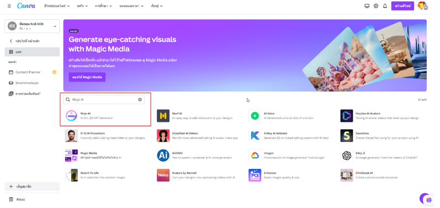Expand the fifth Canva top-nav menu

[157, 6]
